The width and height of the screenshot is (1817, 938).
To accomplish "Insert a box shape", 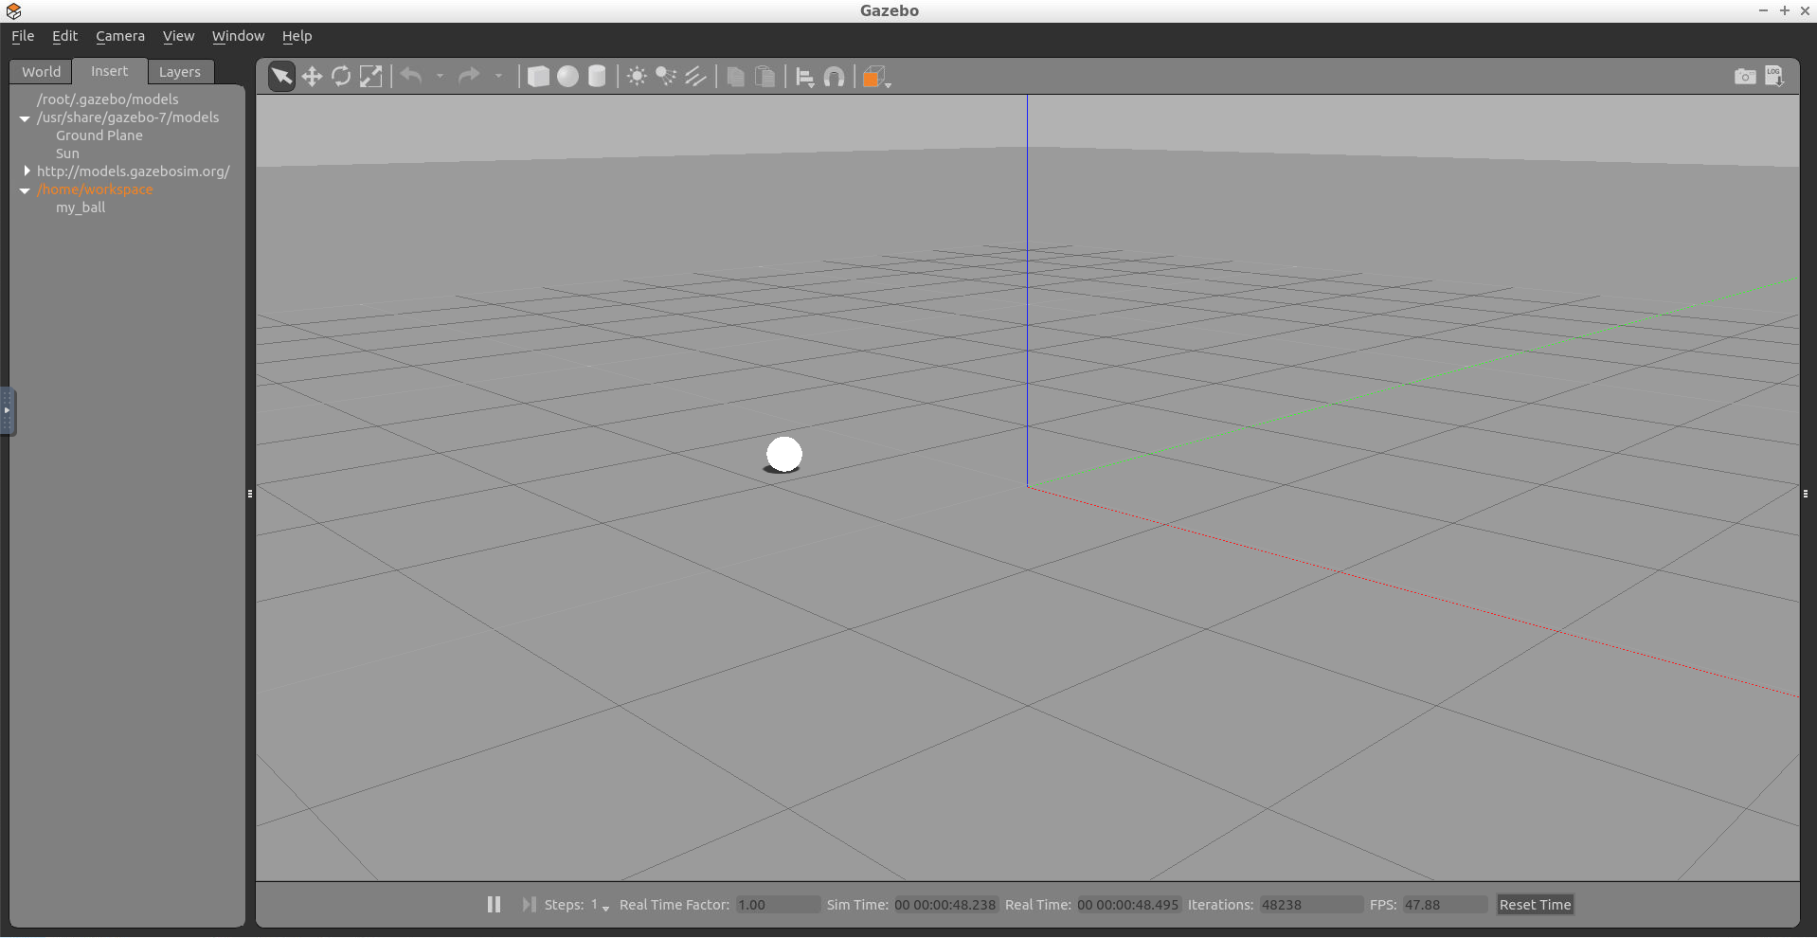I will tap(538, 77).
